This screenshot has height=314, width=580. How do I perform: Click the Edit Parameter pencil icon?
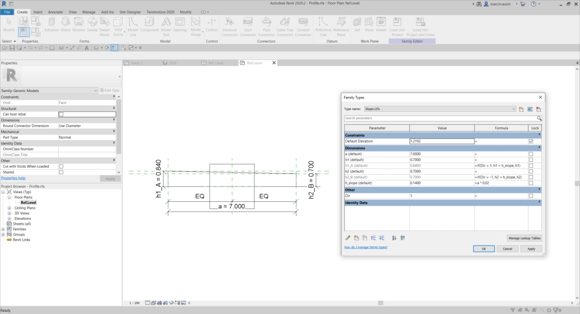coord(348,238)
